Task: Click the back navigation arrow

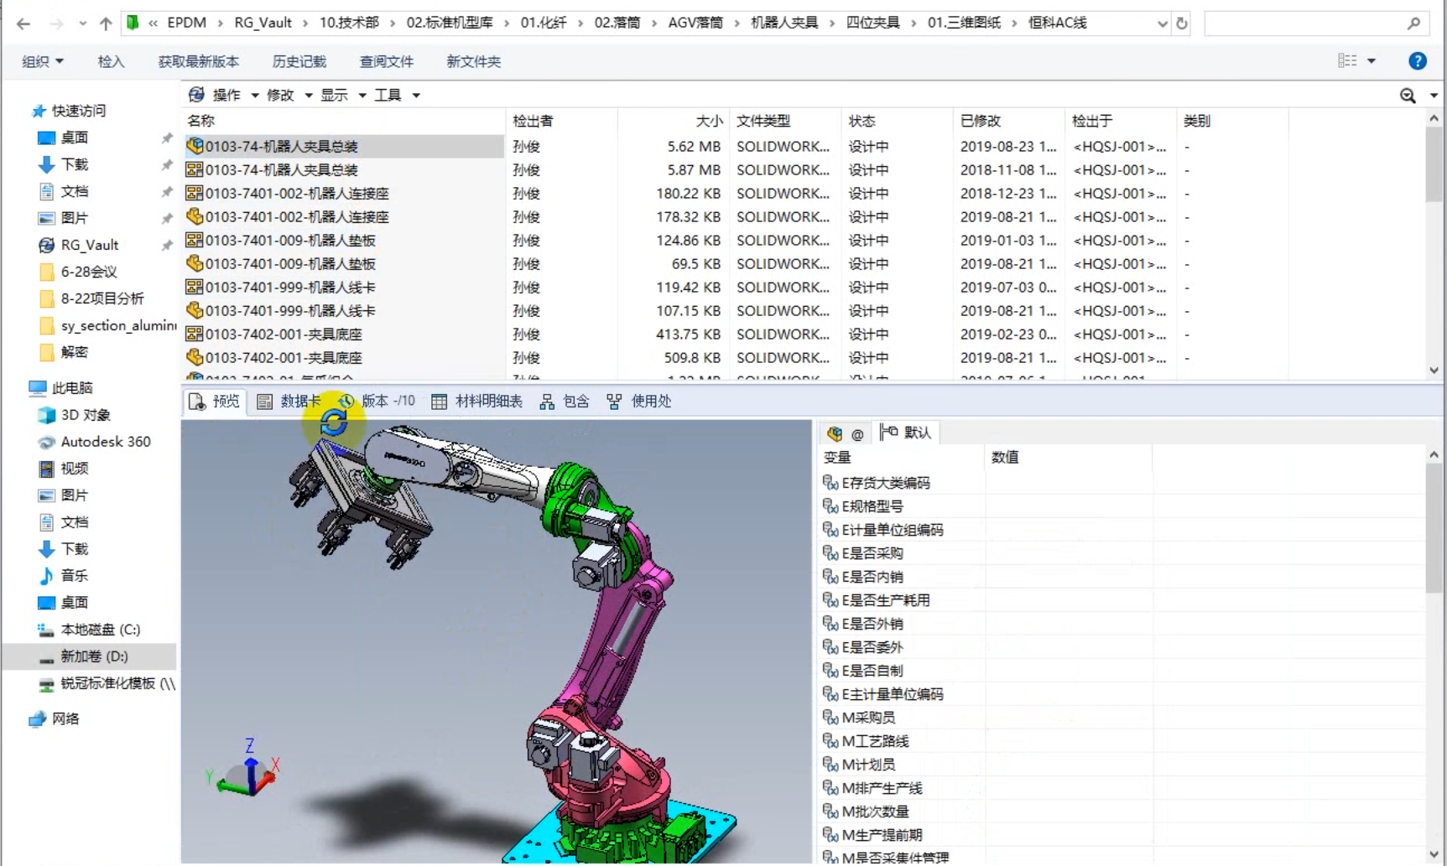Action: [x=23, y=23]
